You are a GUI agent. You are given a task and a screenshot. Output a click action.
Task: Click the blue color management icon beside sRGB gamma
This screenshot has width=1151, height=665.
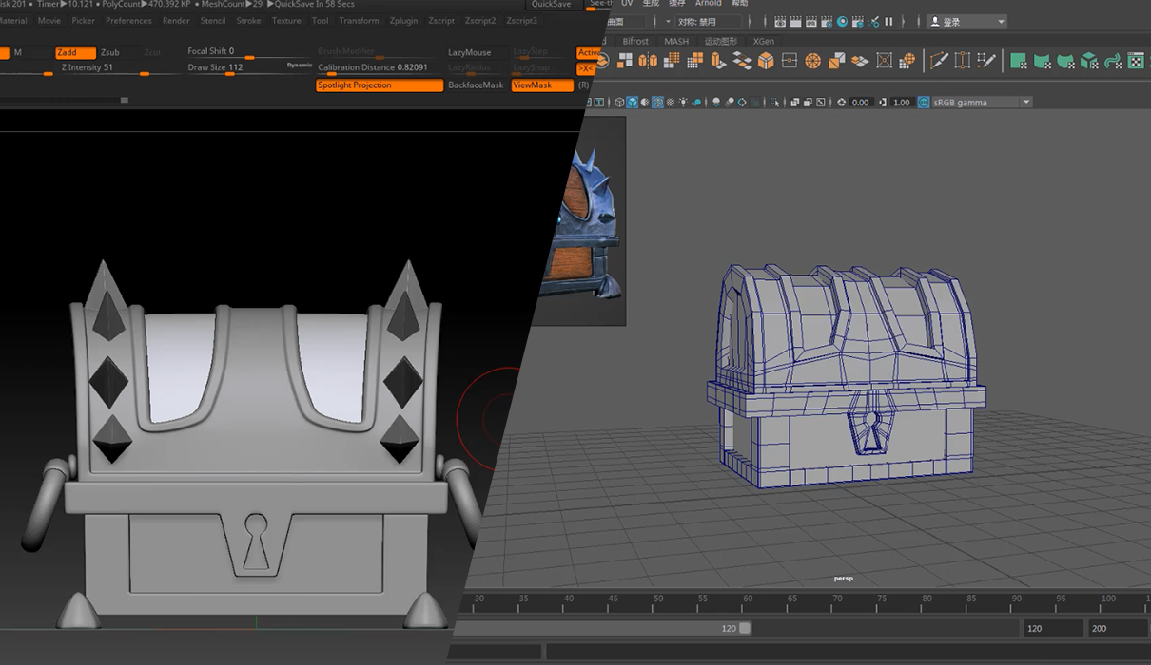pyautogui.click(x=924, y=103)
